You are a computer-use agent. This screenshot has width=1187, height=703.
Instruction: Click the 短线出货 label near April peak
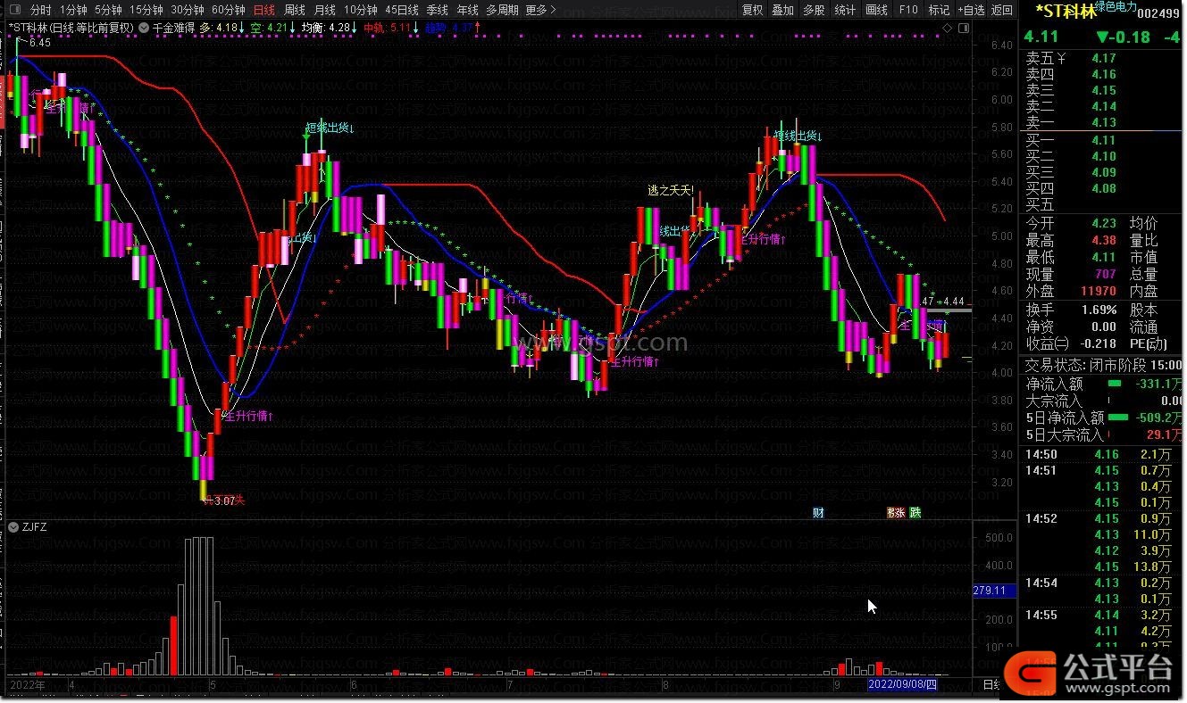tap(330, 128)
